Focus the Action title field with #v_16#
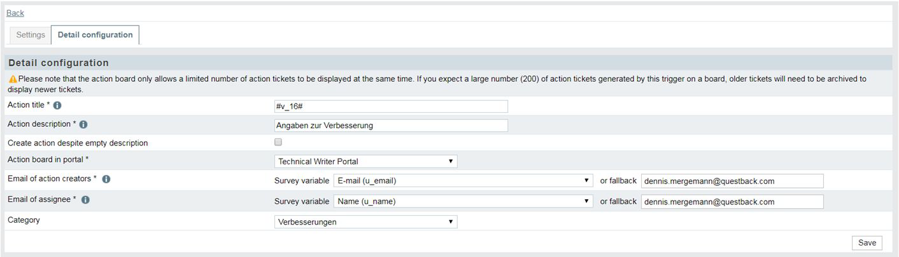This screenshot has width=899, height=257. click(x=391, y=107)
